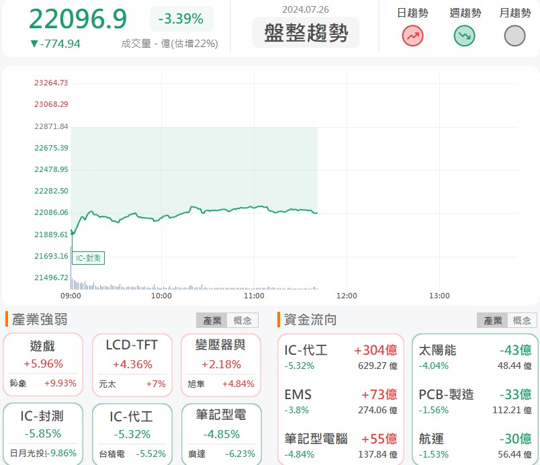Open the IC-代工 card under 產業強弱
The height and width of the screenshot is (465, 540).
click(x=132, y=434)
